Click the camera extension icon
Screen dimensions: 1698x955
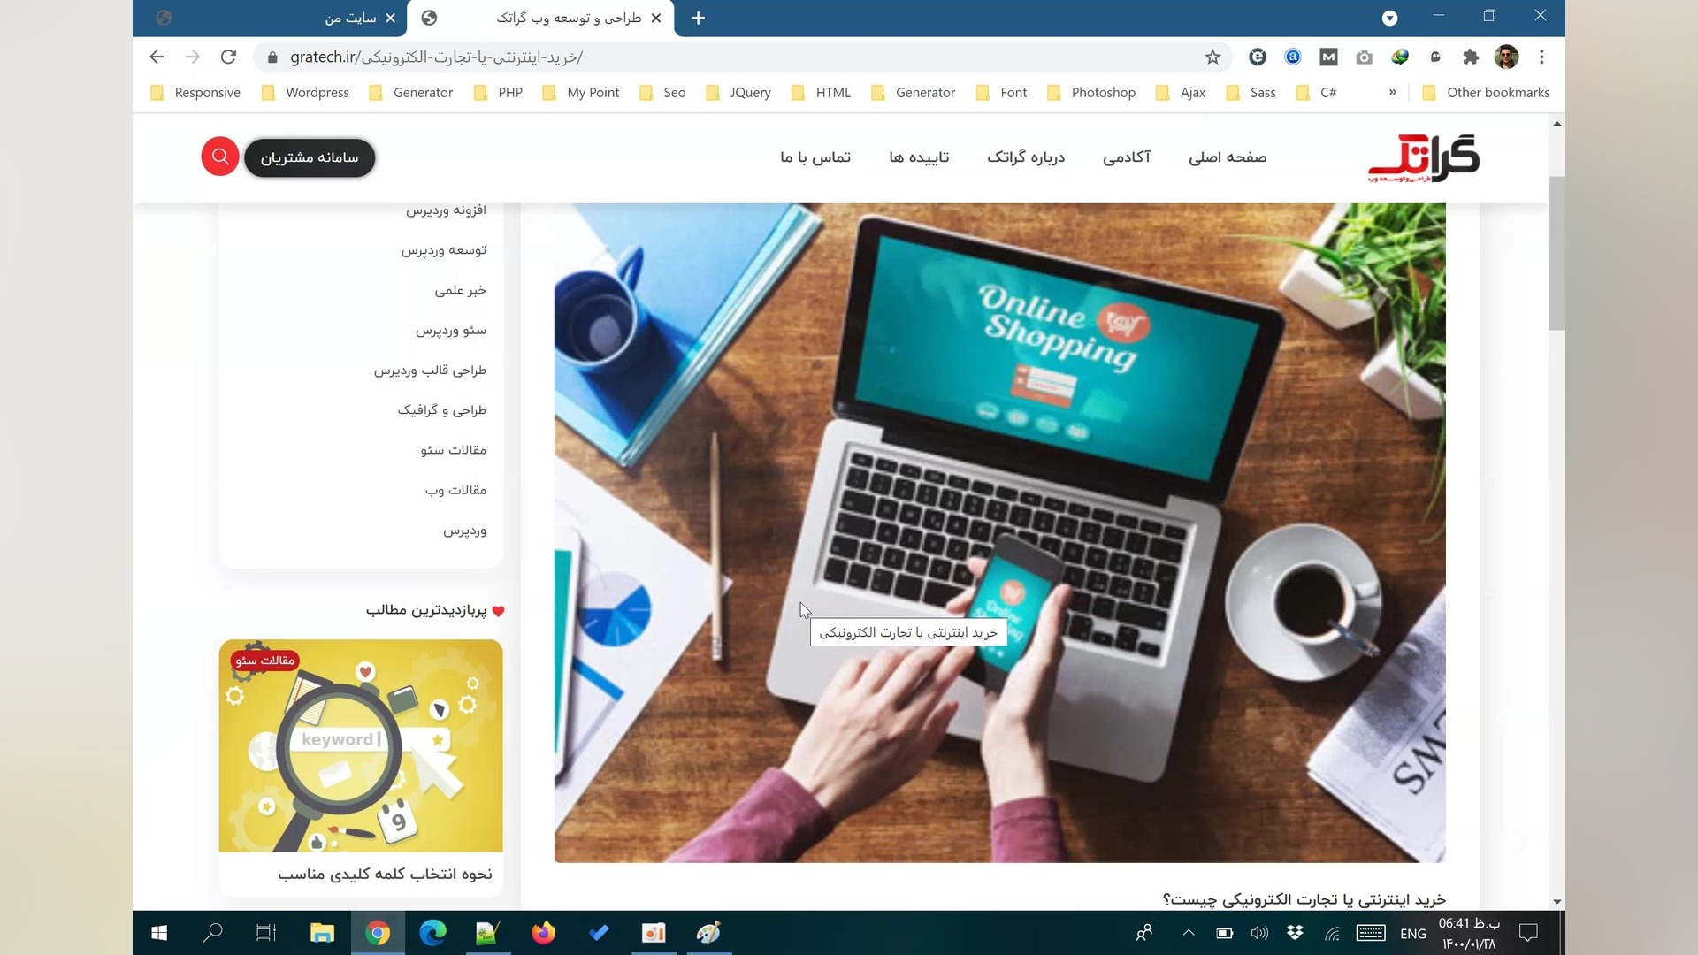(x=1364, y=57)
